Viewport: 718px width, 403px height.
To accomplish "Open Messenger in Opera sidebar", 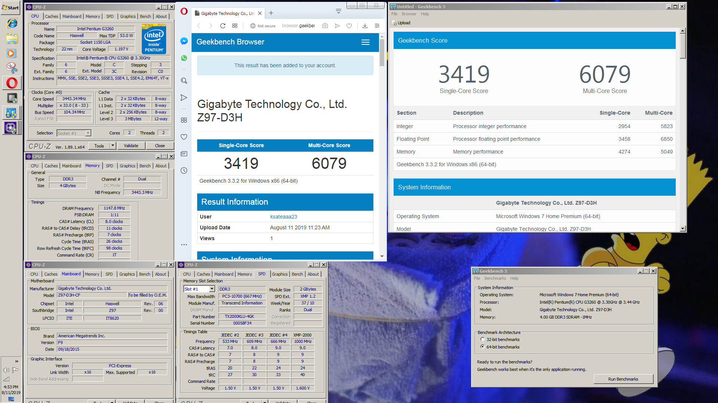I will click(184, 41).
